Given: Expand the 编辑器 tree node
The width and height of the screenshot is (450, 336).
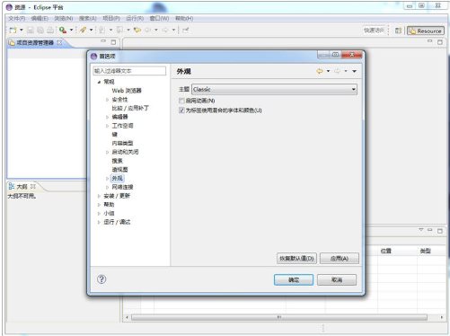Looking at the screenshot, I should pos(107,117).
